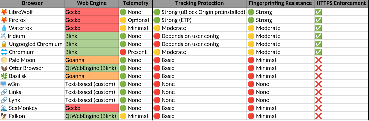Click the orange Goanna cell for Pale Moon
Viewport: 369px width, 121px height.
(x=92, y=60)
